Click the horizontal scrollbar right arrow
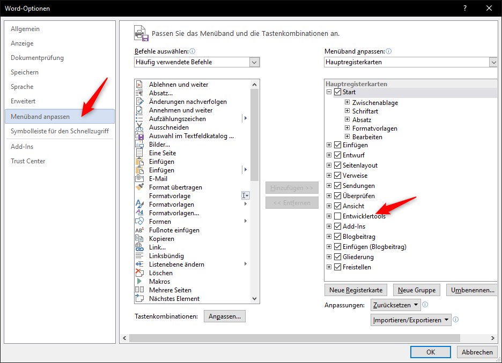This screenshot has height=363, width=502. click(493, 338)
